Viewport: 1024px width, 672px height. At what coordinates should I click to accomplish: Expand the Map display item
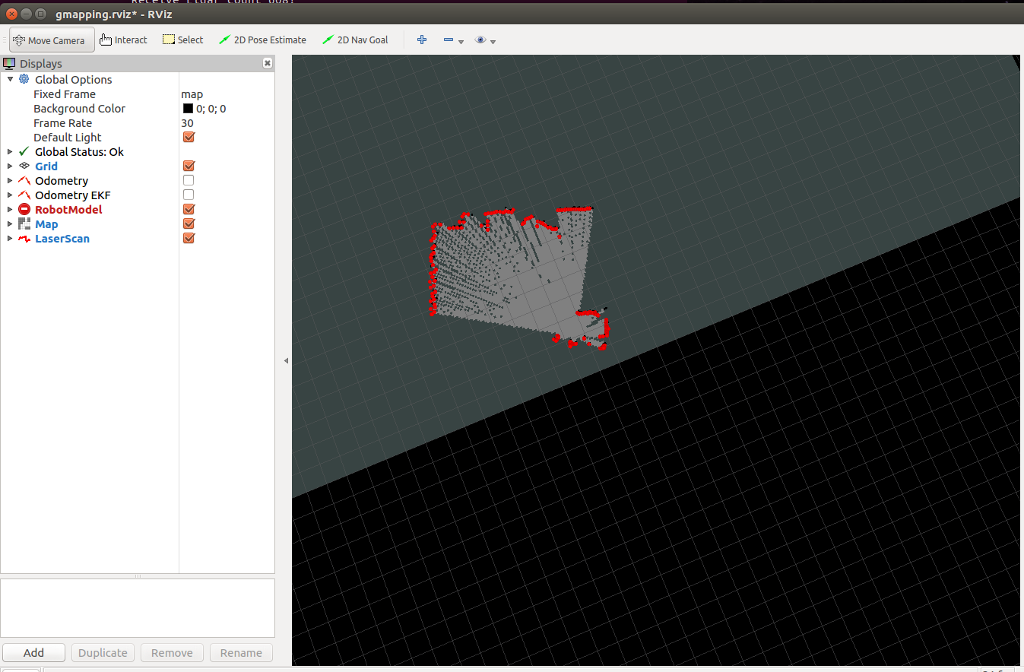pyautogui.click(x=10, y=224)
